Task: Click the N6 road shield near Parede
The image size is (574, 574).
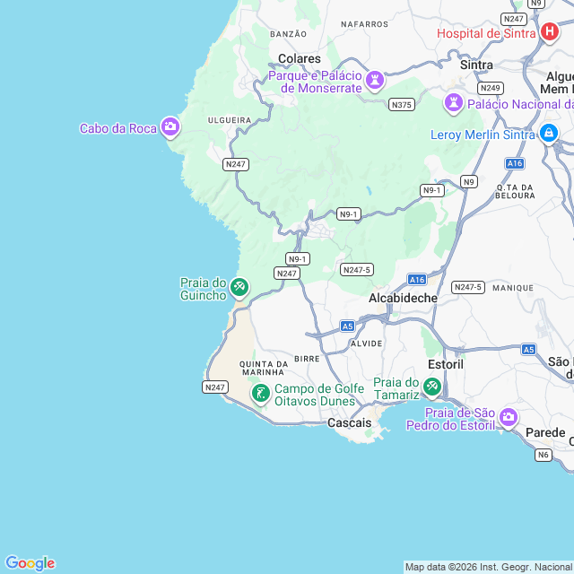Action: [544, 455]
